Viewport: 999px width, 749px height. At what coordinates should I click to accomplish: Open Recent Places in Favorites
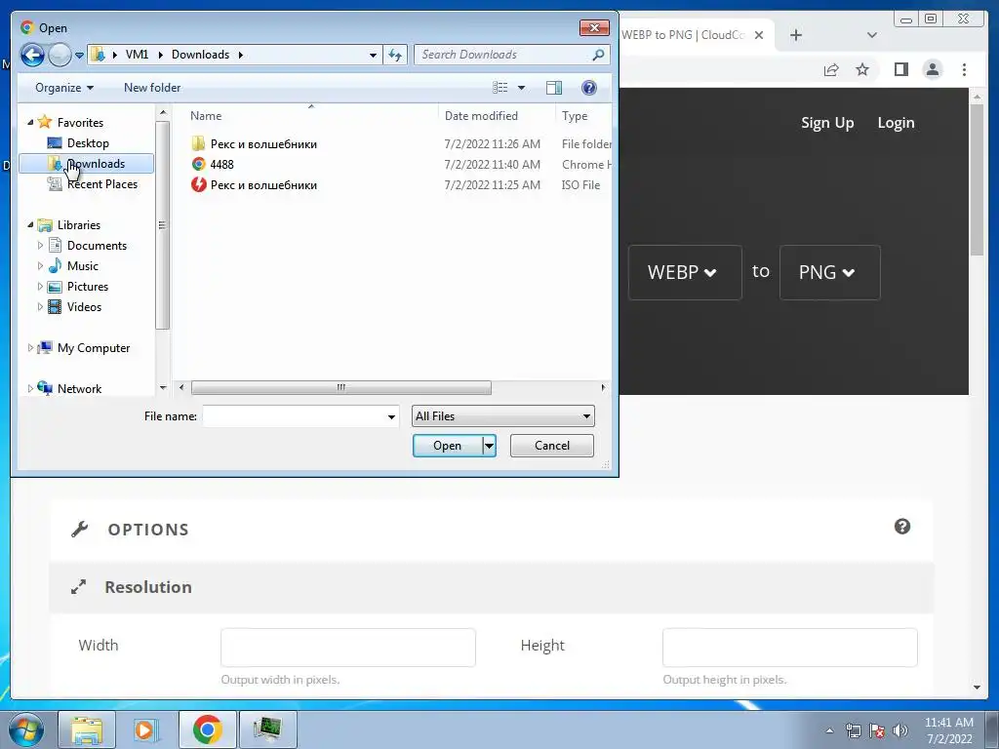tap(101, 184)
